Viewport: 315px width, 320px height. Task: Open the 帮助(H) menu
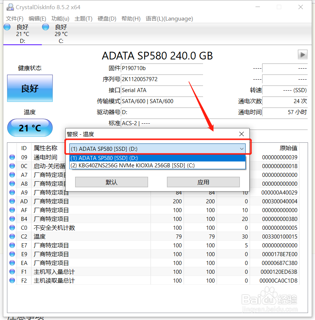(131, 19)
